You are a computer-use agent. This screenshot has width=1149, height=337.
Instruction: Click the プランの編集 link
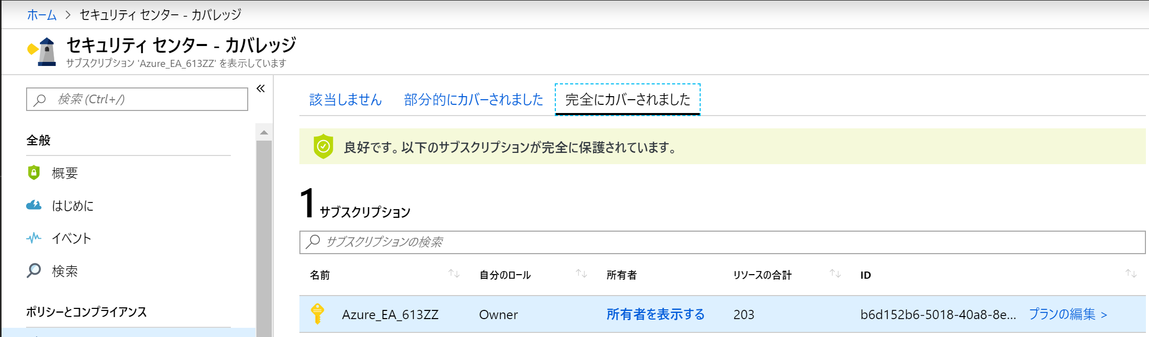(1068, 314)
